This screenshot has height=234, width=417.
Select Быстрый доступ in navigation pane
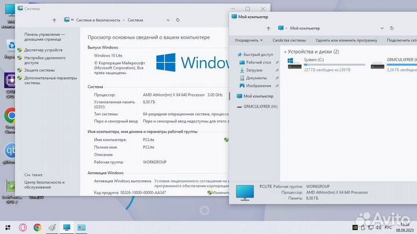coord(258,54)
